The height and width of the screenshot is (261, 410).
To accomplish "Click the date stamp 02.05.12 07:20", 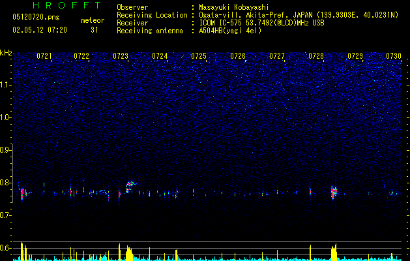I will [x=40, y=30].
